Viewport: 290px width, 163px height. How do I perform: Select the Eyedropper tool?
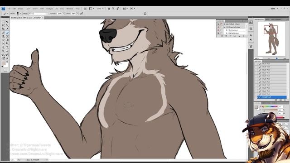point(7,29)
